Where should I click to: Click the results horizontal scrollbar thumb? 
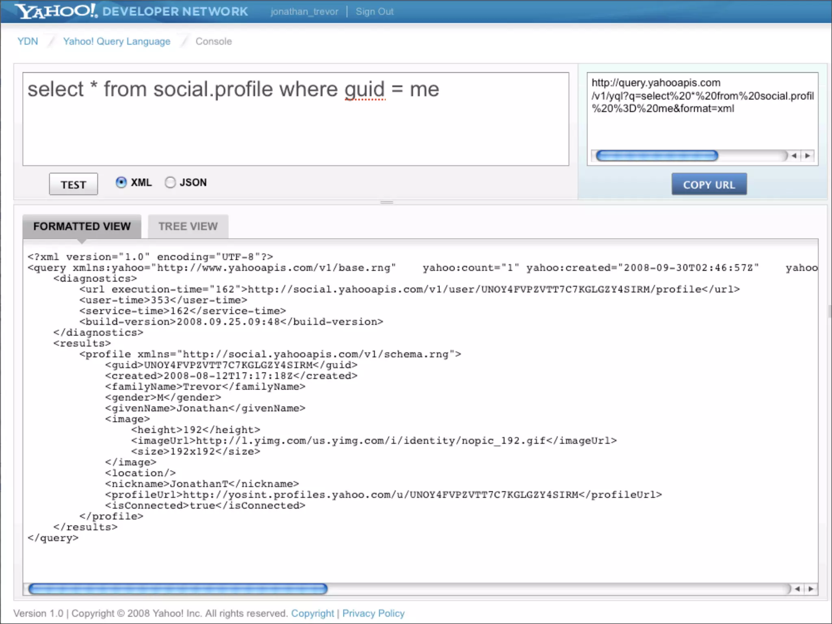[x=178, y=589]
